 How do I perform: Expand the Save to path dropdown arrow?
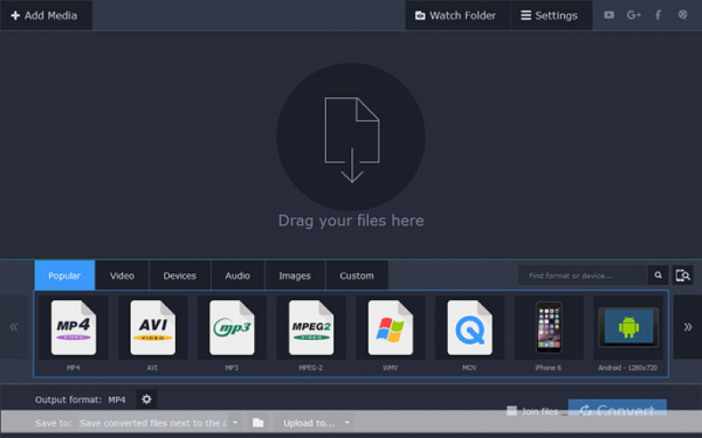[x=235, y=423]
